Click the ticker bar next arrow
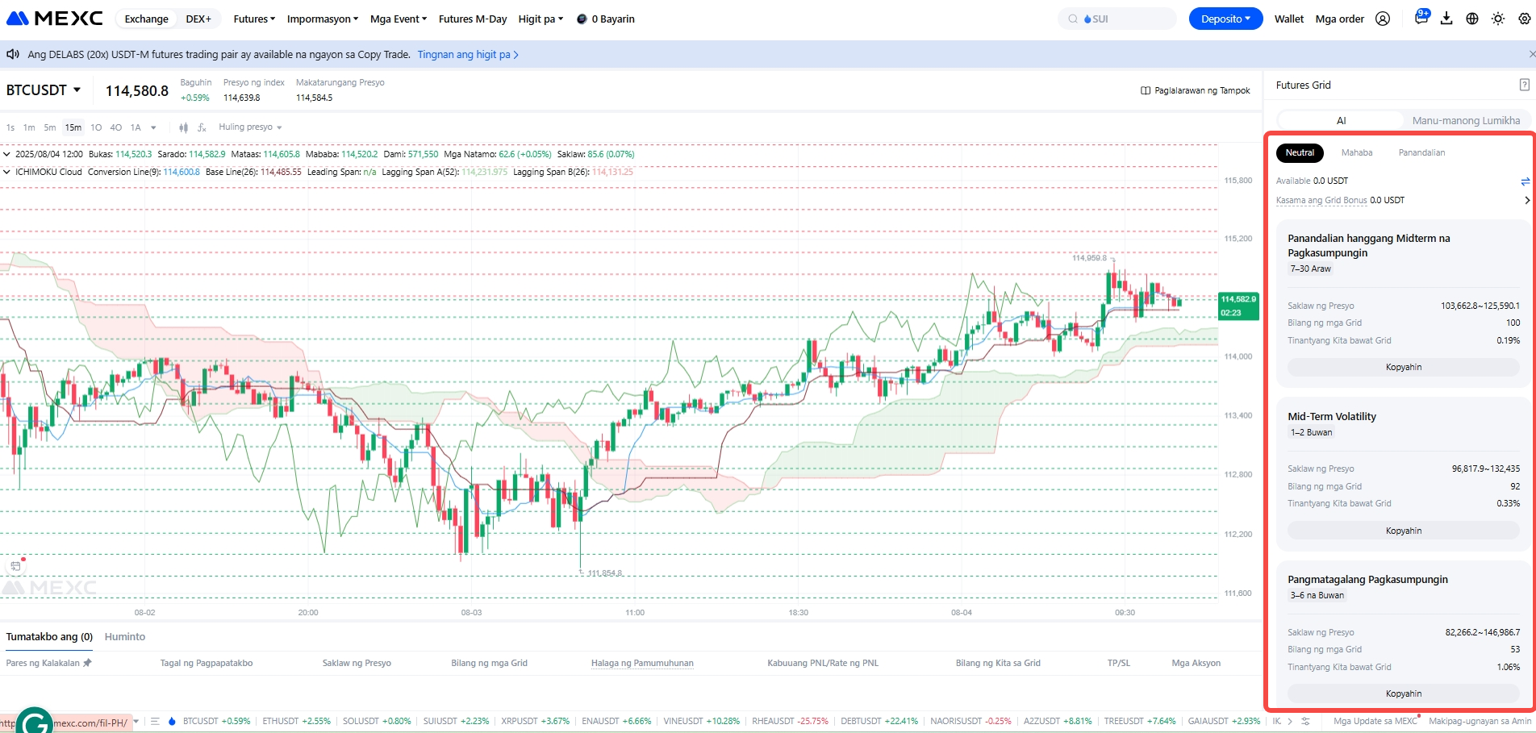 click(x=1290, y=721)
